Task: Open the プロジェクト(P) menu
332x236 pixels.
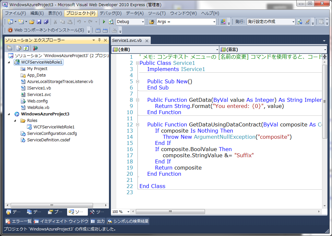Action: coord(81,13)
